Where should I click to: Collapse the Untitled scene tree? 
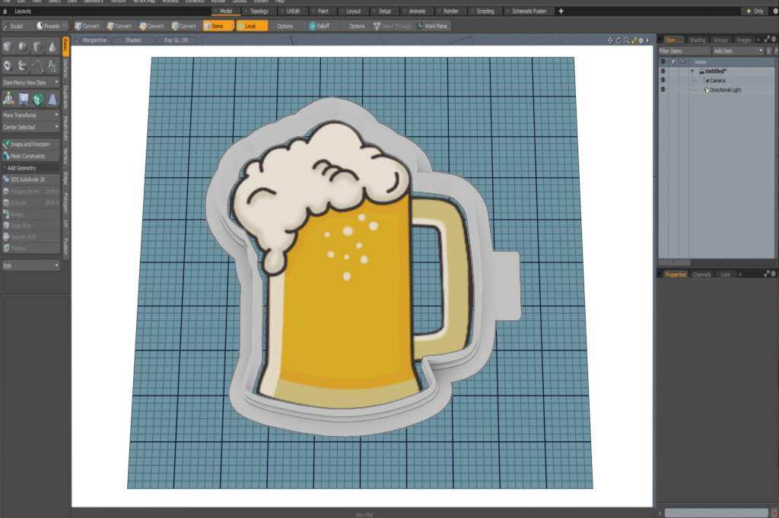click(692, 71)
